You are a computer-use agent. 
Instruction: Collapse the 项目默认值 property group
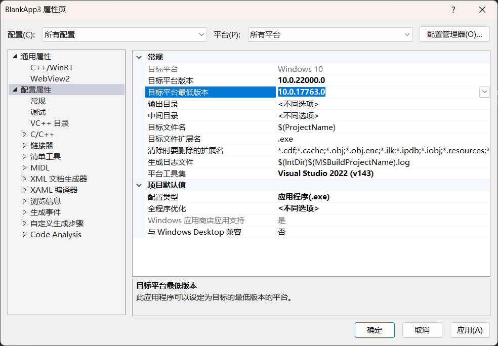tap(140, 185)
